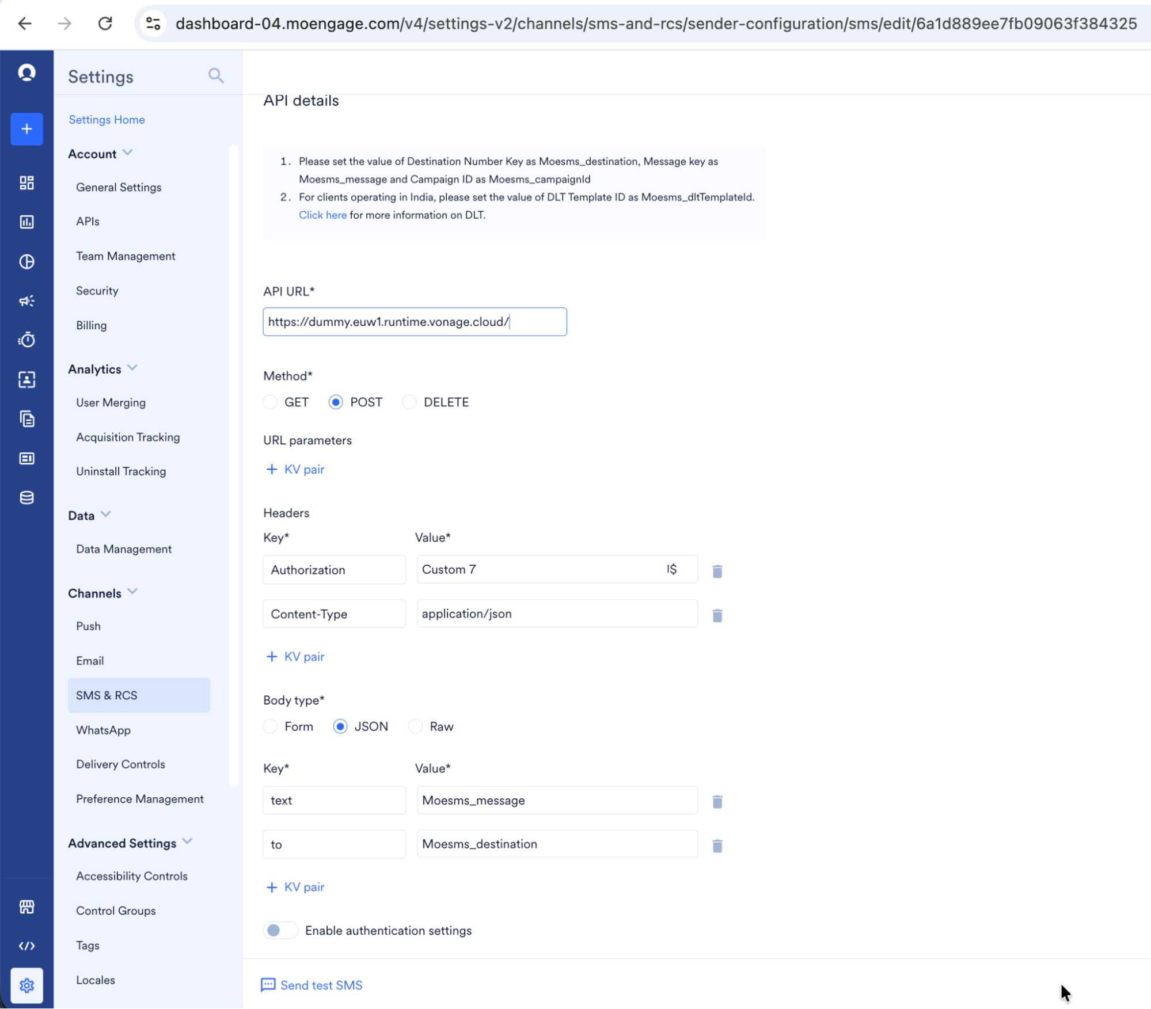Collapse the Advanced Settings section
The height and width of the screenshot is (1009, 1151).
[x=188, y=842]
